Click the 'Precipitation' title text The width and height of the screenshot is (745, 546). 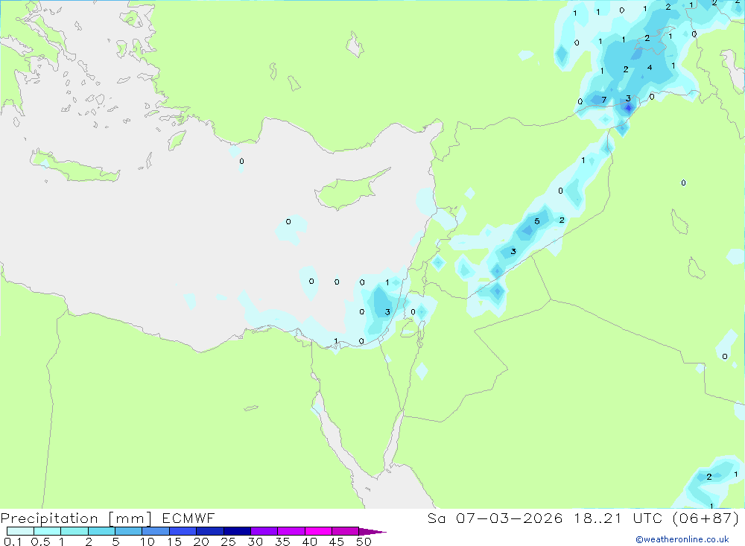[x=49, y=518]
